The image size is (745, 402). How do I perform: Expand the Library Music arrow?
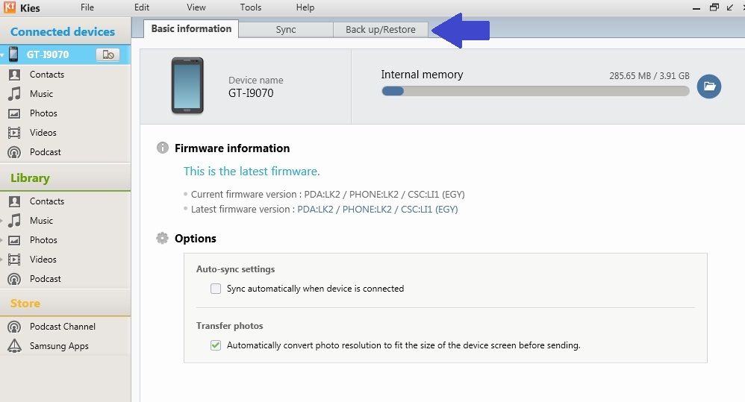pyautogui.click(x=3, y=221)
